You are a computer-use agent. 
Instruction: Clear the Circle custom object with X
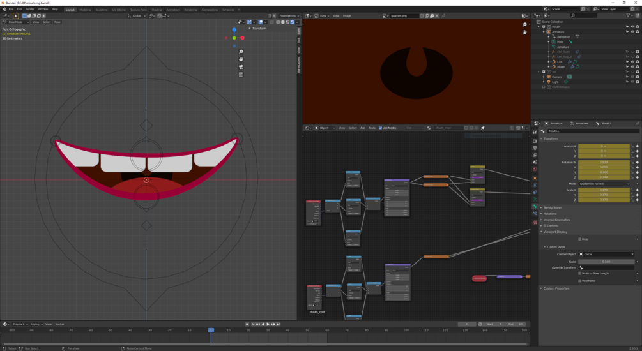[x=632, y=254]
